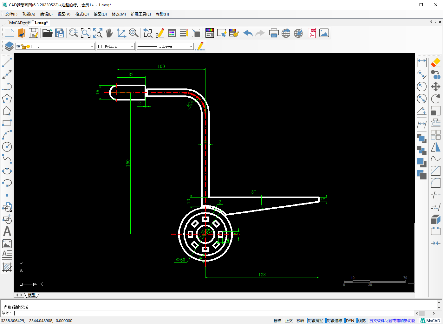Select the Spline curve tool
This screenshot has width=443, height=324.
pos(7,159)
